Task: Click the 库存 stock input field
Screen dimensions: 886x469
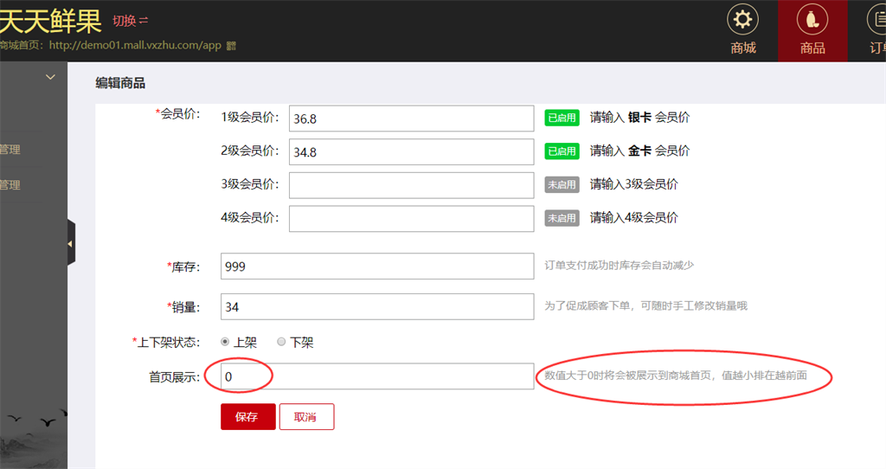Action: click(x=377, y=267)
